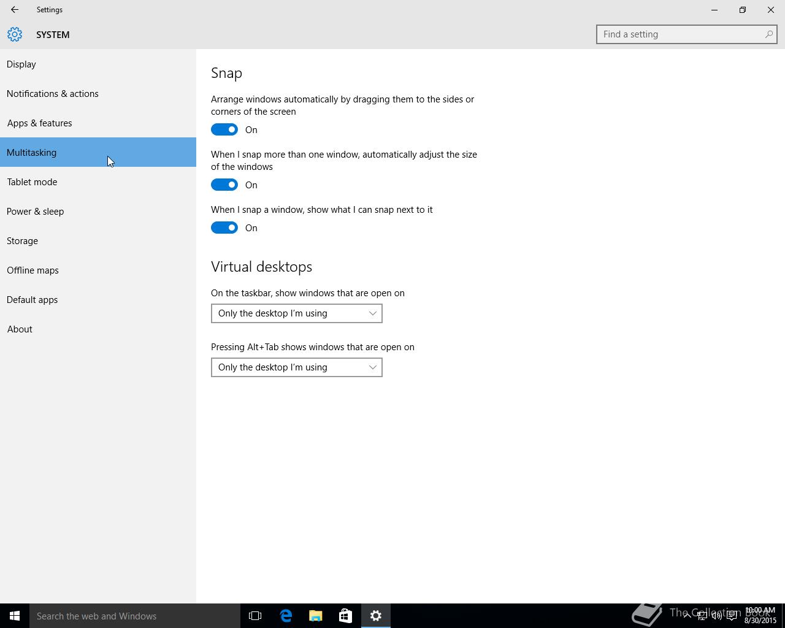This screenshot has height=628, width=785.
Task: Go to Apps & features
Action: click(x=98, y=123)
